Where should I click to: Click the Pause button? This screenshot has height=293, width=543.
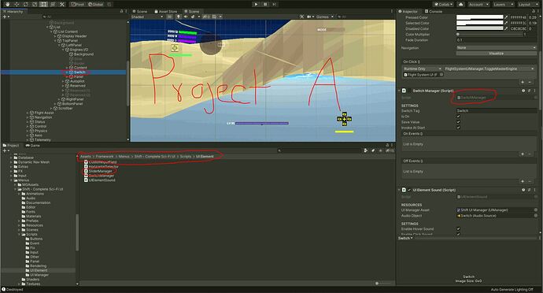click(265, 4)
